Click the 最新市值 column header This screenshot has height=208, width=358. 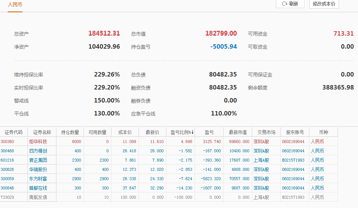point(238,132)
